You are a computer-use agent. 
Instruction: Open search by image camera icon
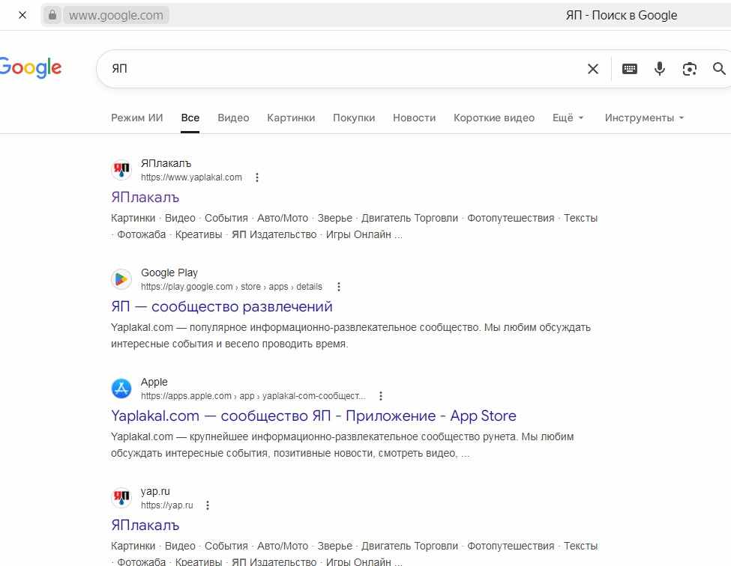coord(689,69)
